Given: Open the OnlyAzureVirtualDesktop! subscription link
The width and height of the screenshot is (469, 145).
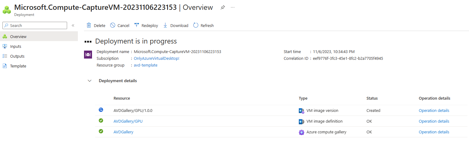Looking at the screenshot, I should [157, 58].
